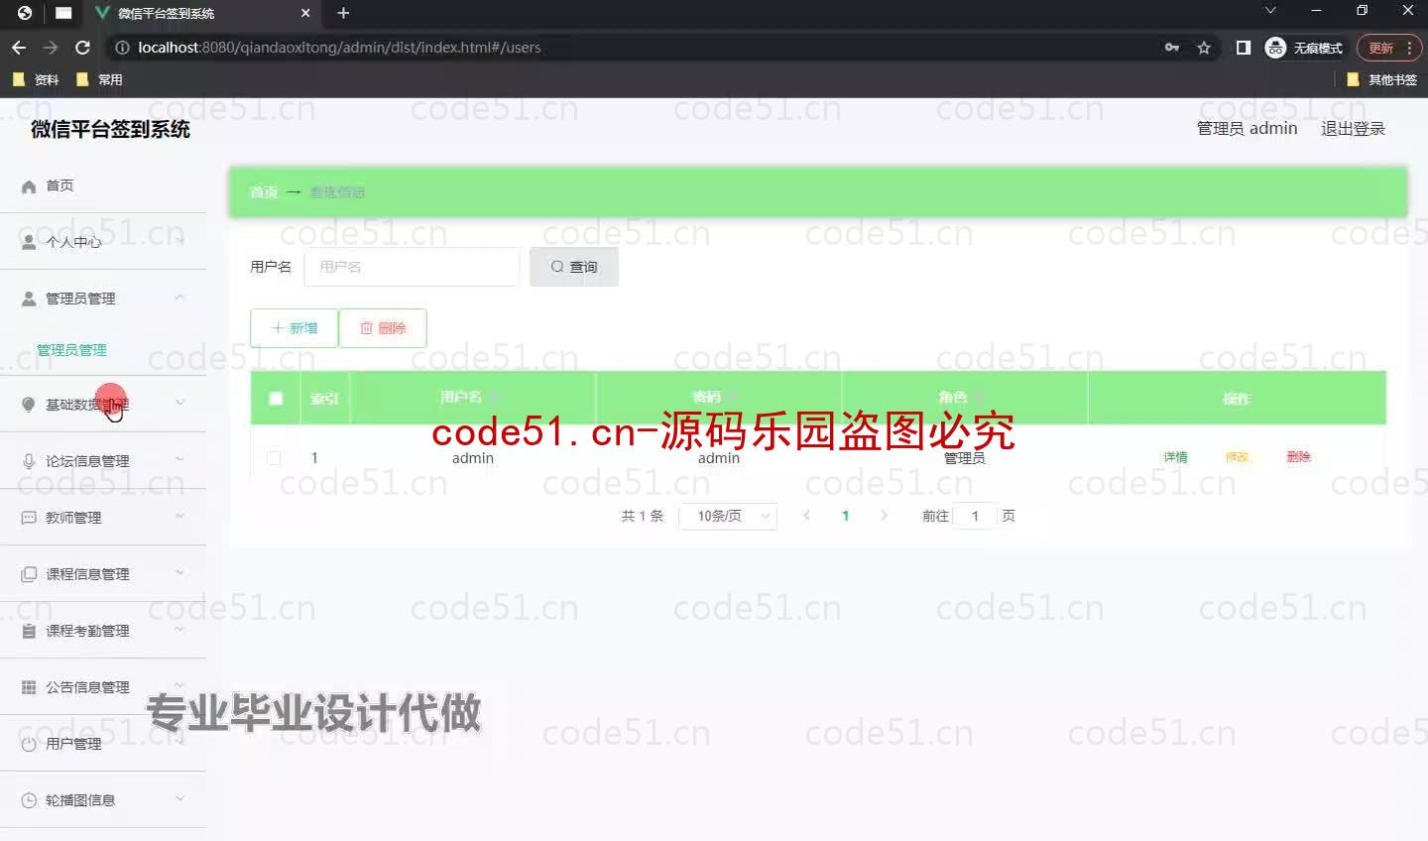Open the incognito 无痕模式 indicator
Image resolution: width=1428 pixels, height=841 pixels.
click(x=1304, y=48)
